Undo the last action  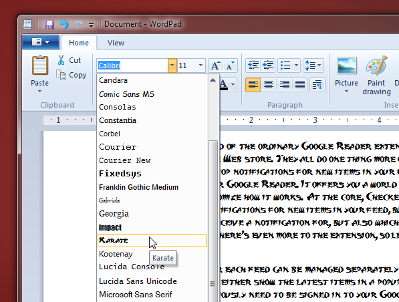pyautogui.click(x=64, y=25)
